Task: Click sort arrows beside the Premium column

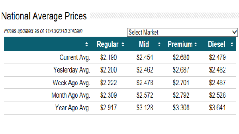Action: click(x=195, y=45)
